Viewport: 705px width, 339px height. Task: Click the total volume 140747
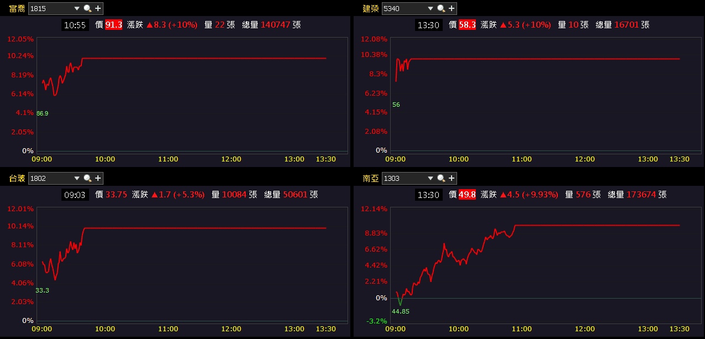point(276,25)
